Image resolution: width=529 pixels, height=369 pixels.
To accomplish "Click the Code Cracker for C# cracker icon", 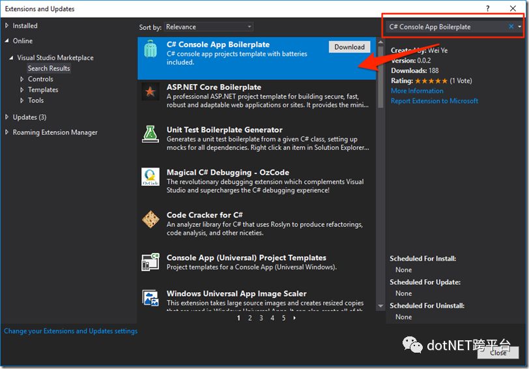I will (x=150, y=219).
